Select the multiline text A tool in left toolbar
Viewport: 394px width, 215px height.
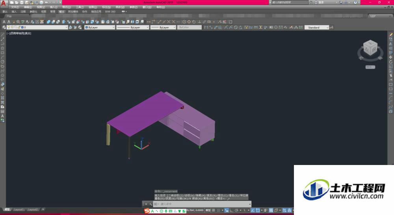coord(2,116)
